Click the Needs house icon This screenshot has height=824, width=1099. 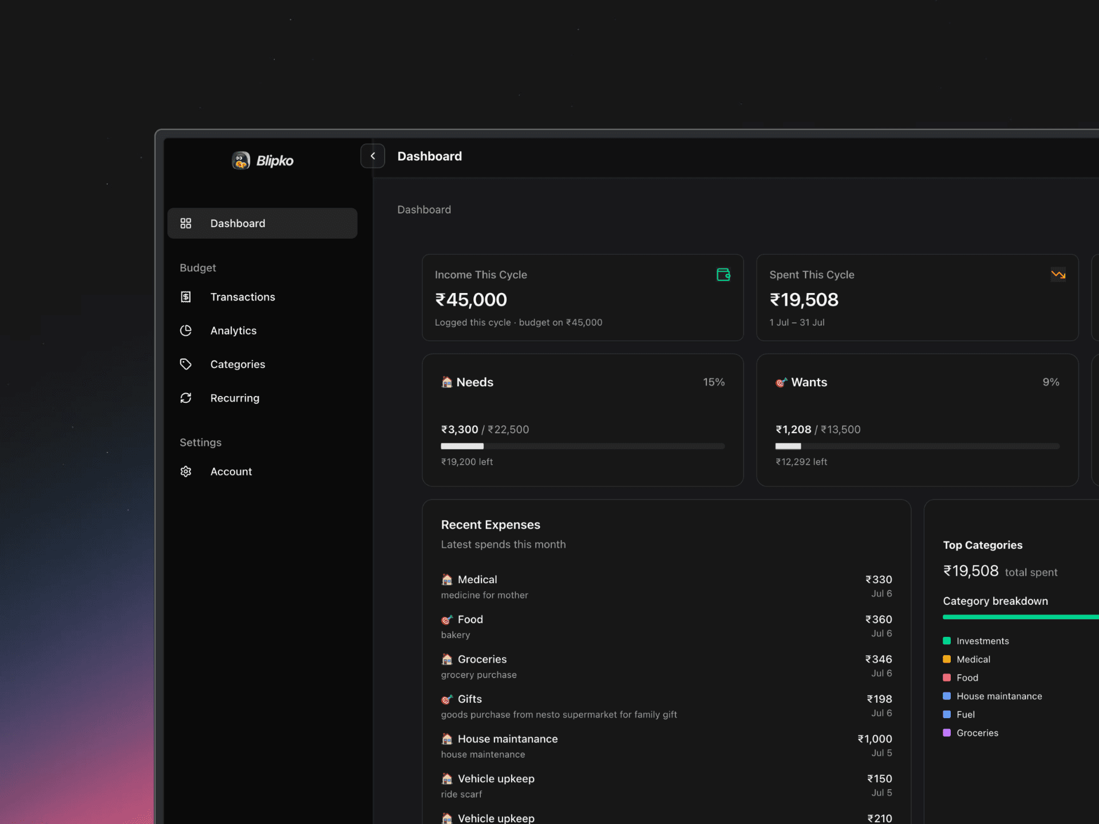point(447,382)
